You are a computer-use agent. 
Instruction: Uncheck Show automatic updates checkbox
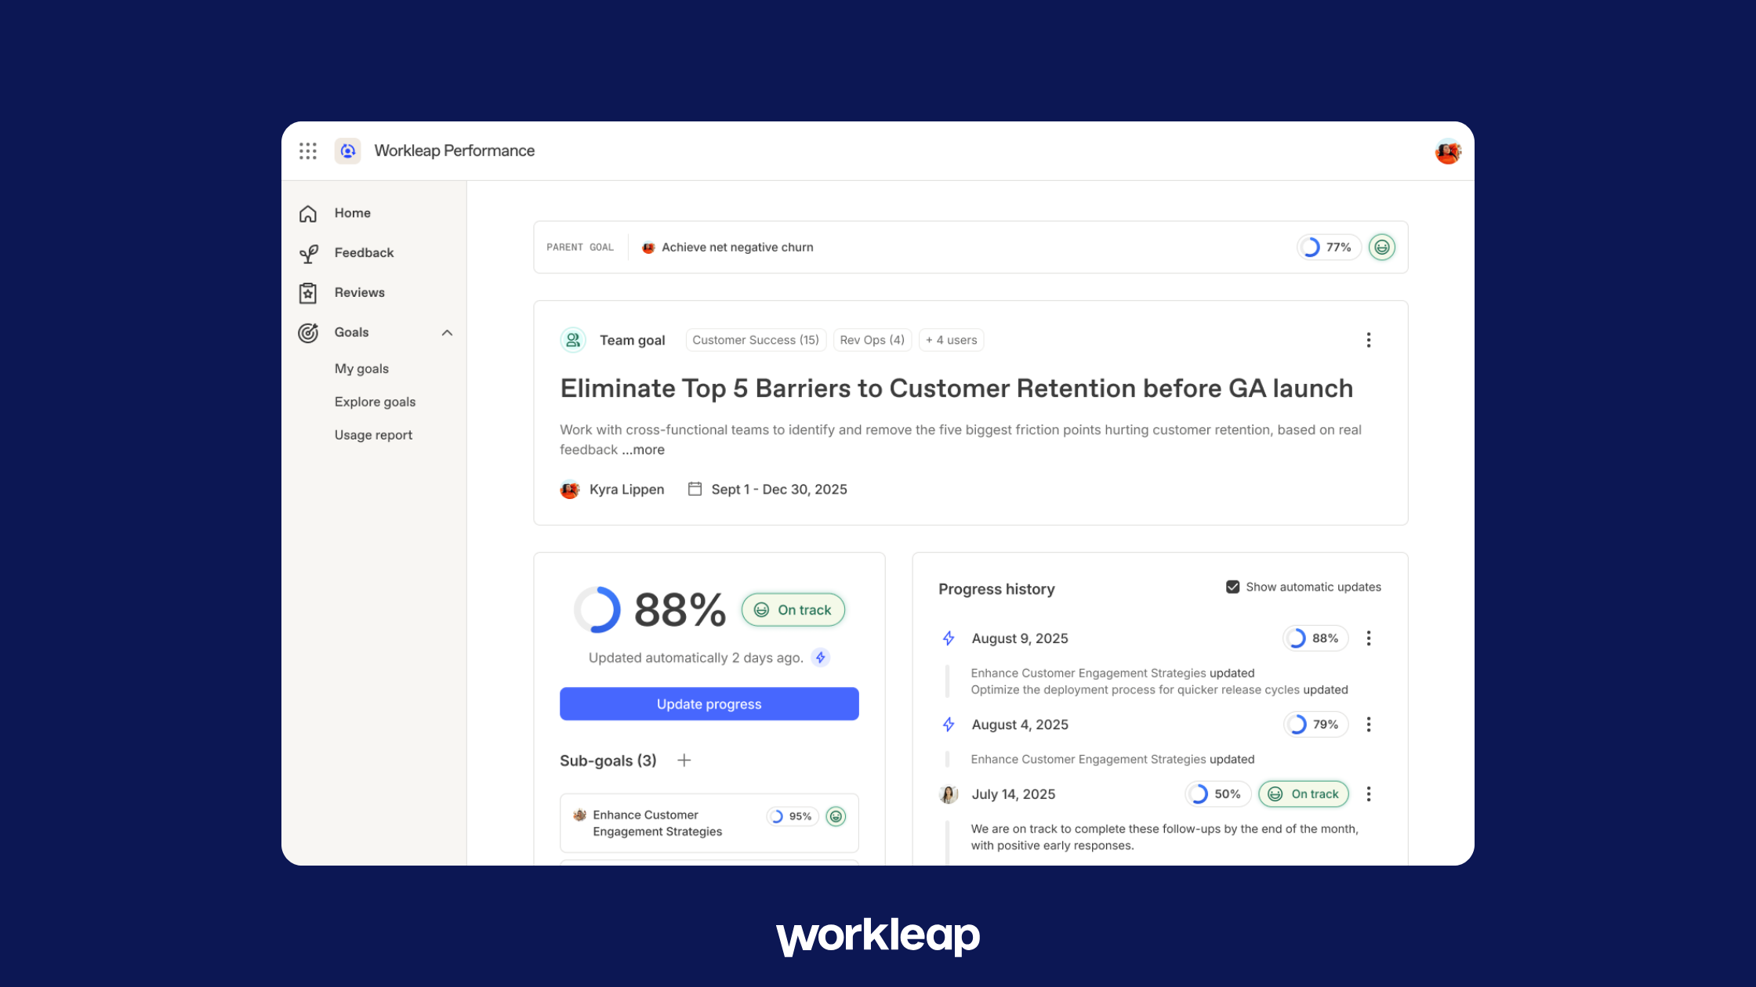(x=1232, y=587)
